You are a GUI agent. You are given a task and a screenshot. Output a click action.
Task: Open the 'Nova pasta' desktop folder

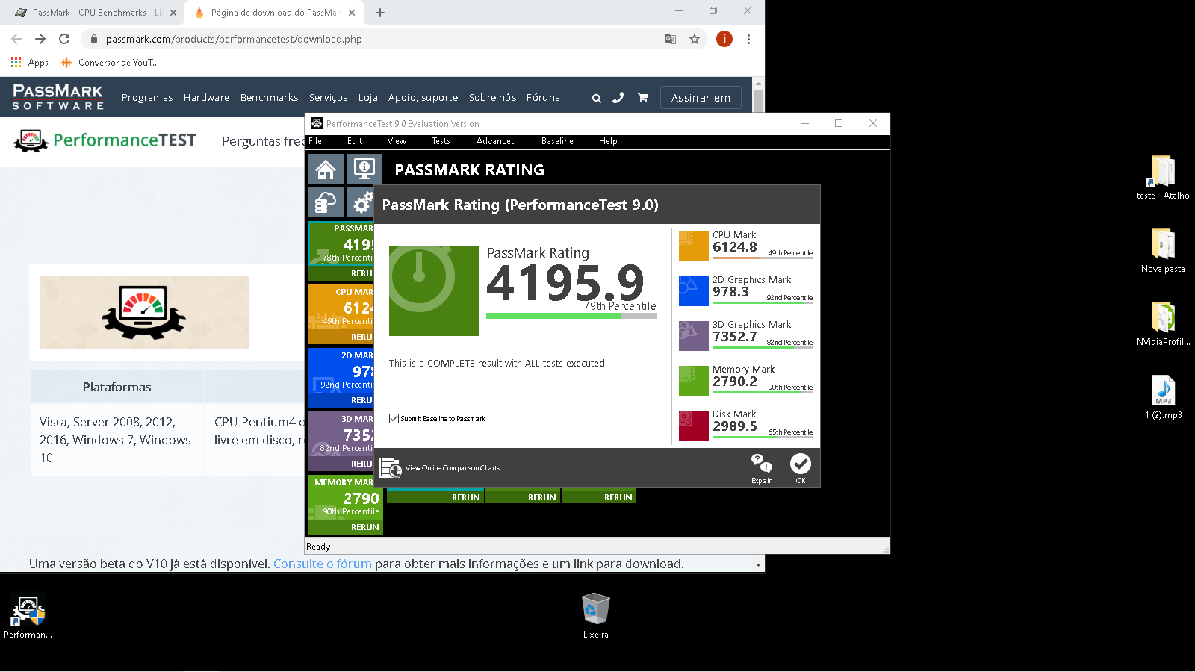pos(1163,250)
